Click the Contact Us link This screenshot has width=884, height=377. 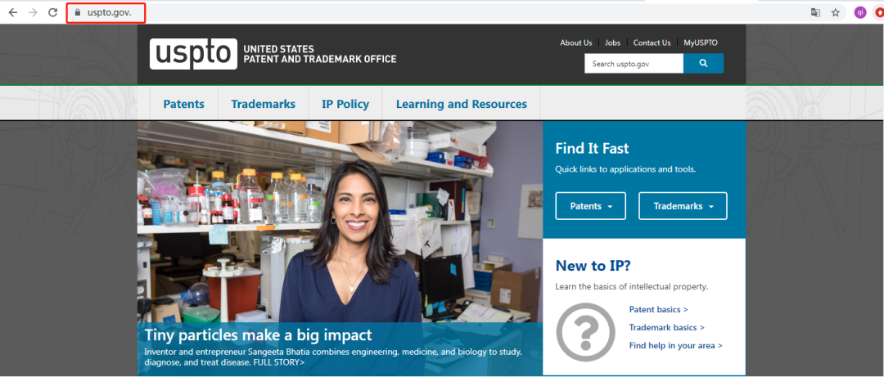(x=652, y=43)
